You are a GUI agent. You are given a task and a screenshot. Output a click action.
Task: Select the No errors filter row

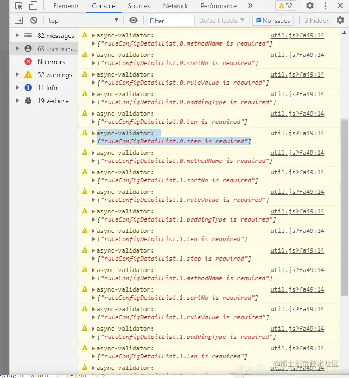tap(44, 62)
